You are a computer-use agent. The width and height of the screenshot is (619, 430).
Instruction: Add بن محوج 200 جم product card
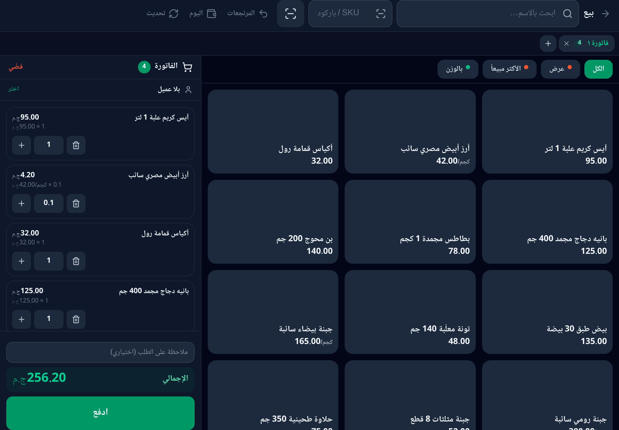pyautogui.click(x=273, y=222)
